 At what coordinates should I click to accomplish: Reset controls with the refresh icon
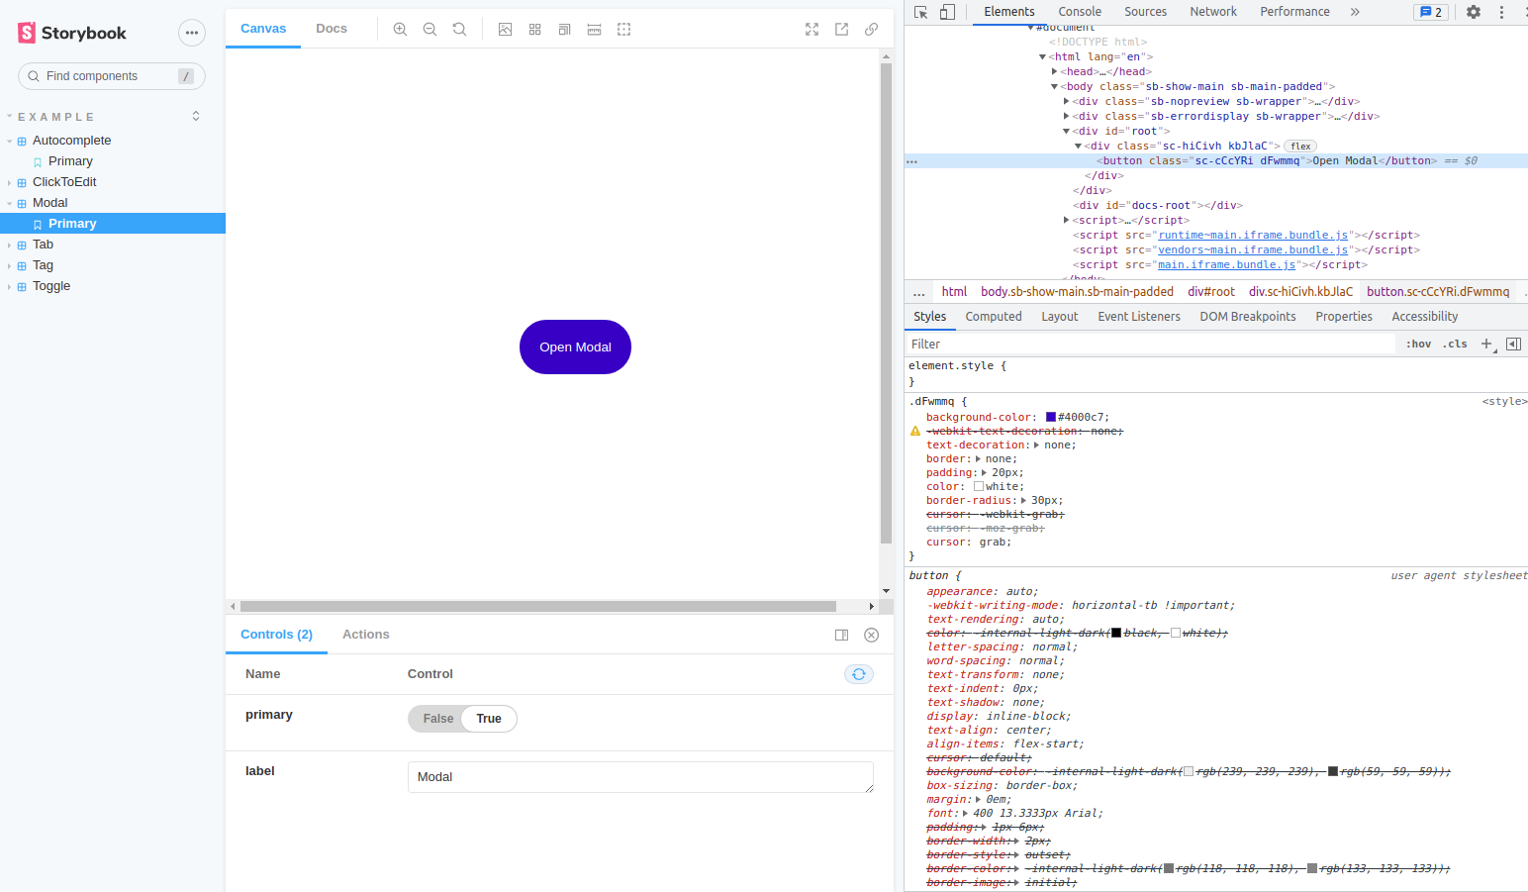click(859, 674)
